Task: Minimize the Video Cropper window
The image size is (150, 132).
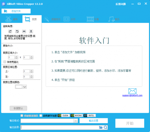Action: pos(132,4)
